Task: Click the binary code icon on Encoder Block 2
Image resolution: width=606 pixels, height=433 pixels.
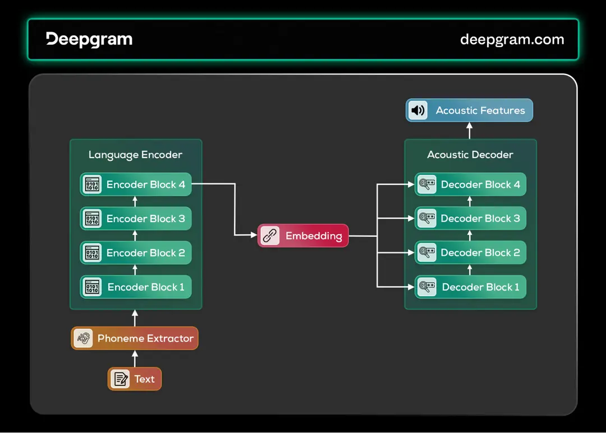Action: (92, 252)
